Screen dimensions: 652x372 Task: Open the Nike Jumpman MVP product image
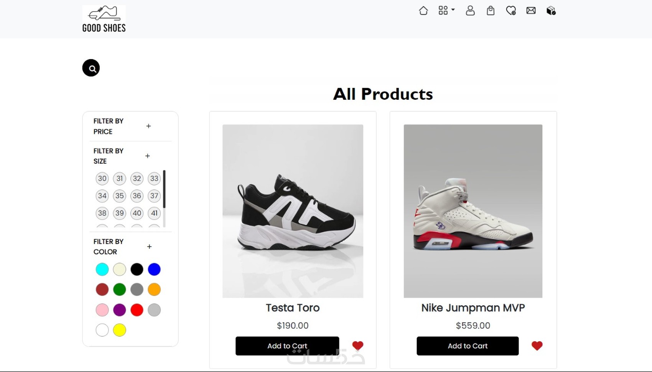pyautogui.click(x=473, y=211)
